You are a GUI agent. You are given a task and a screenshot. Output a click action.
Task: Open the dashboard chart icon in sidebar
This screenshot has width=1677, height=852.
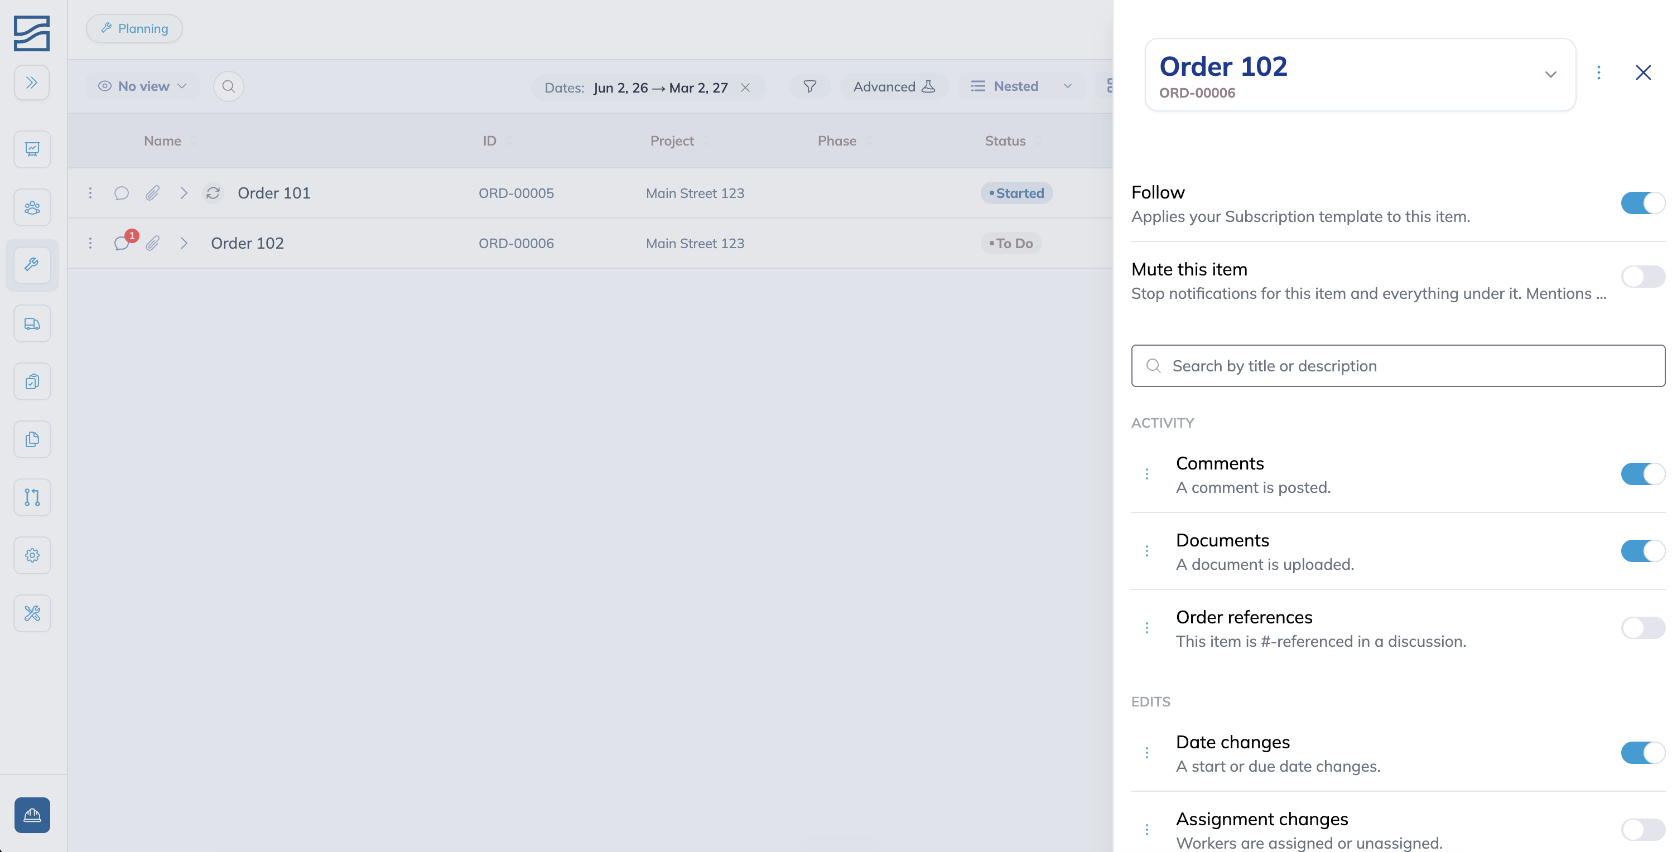click(32, 149)
